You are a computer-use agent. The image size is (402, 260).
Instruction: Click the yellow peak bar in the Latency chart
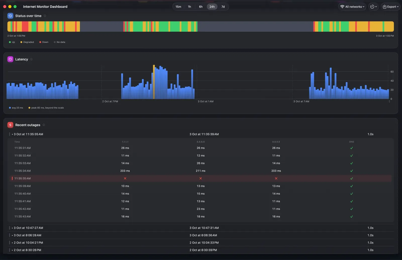pyautogui.click(x=154, y=82)
